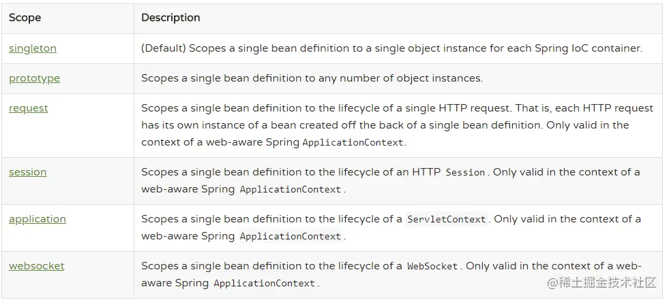667x300 pixels.
Task: Open the session scope link
Action: (x=28, y=172)
